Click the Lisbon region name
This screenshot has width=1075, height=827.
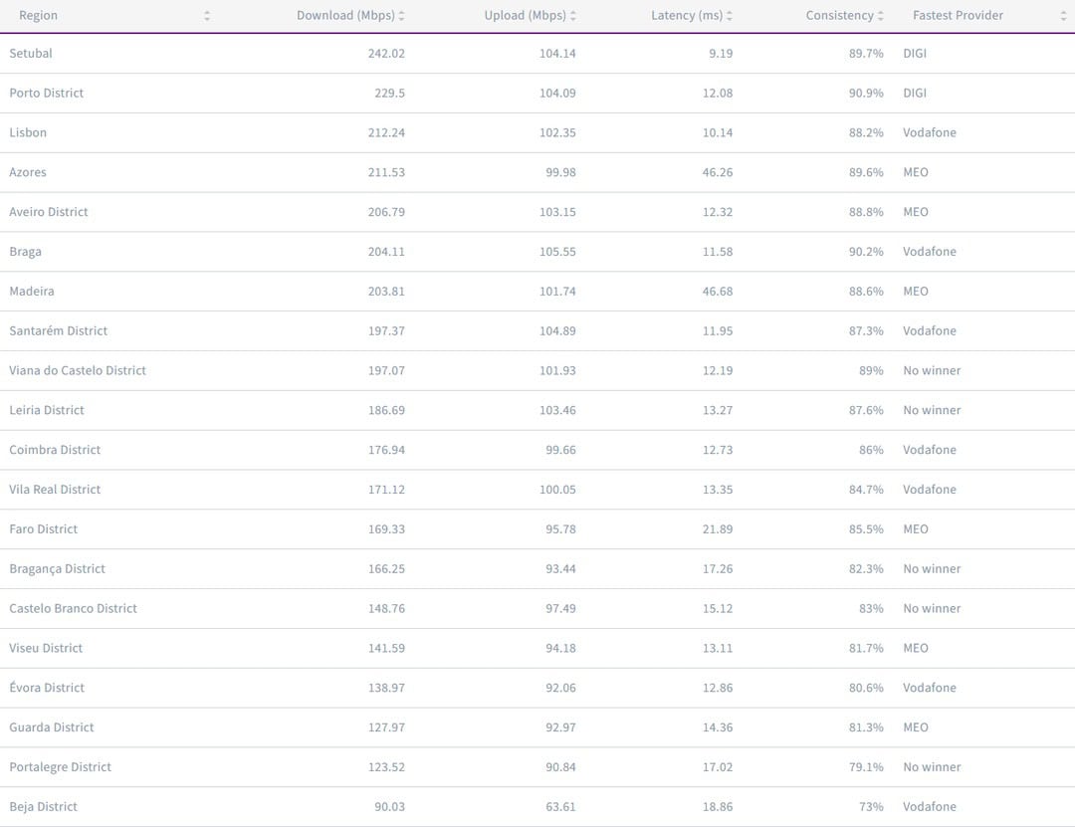click(28, 133)
